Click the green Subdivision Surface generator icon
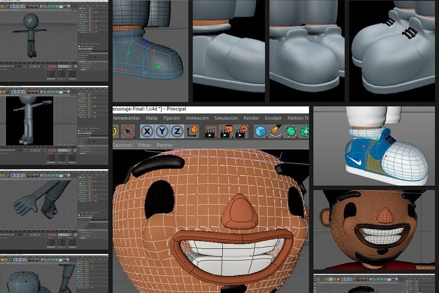This screenshot has width=439, height=293. tap(291, 131)
